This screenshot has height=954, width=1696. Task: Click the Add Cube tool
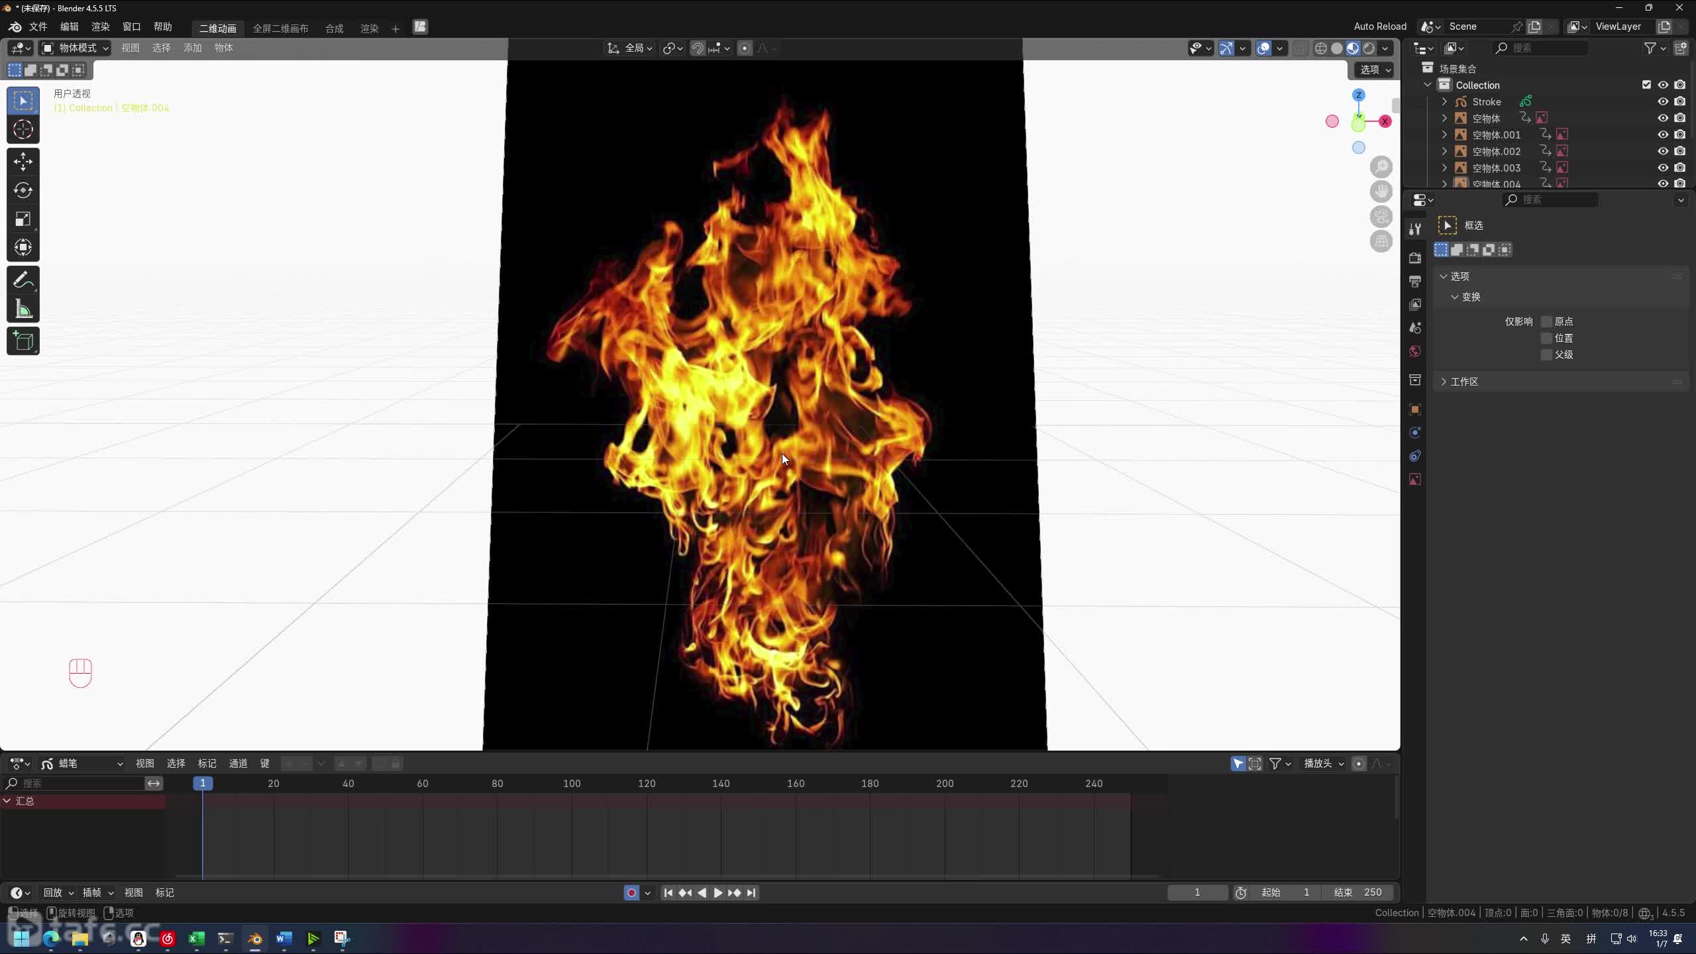pos(23,341)
